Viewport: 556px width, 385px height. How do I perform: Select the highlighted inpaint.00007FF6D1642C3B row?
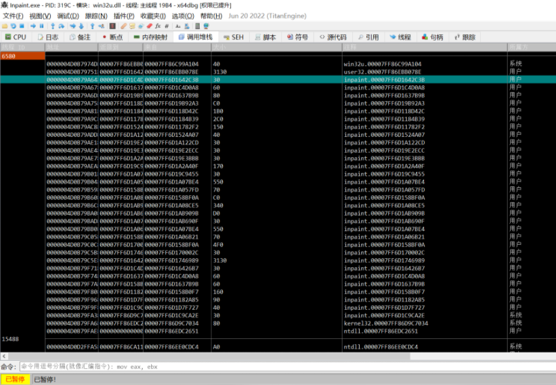pos(278,79)
